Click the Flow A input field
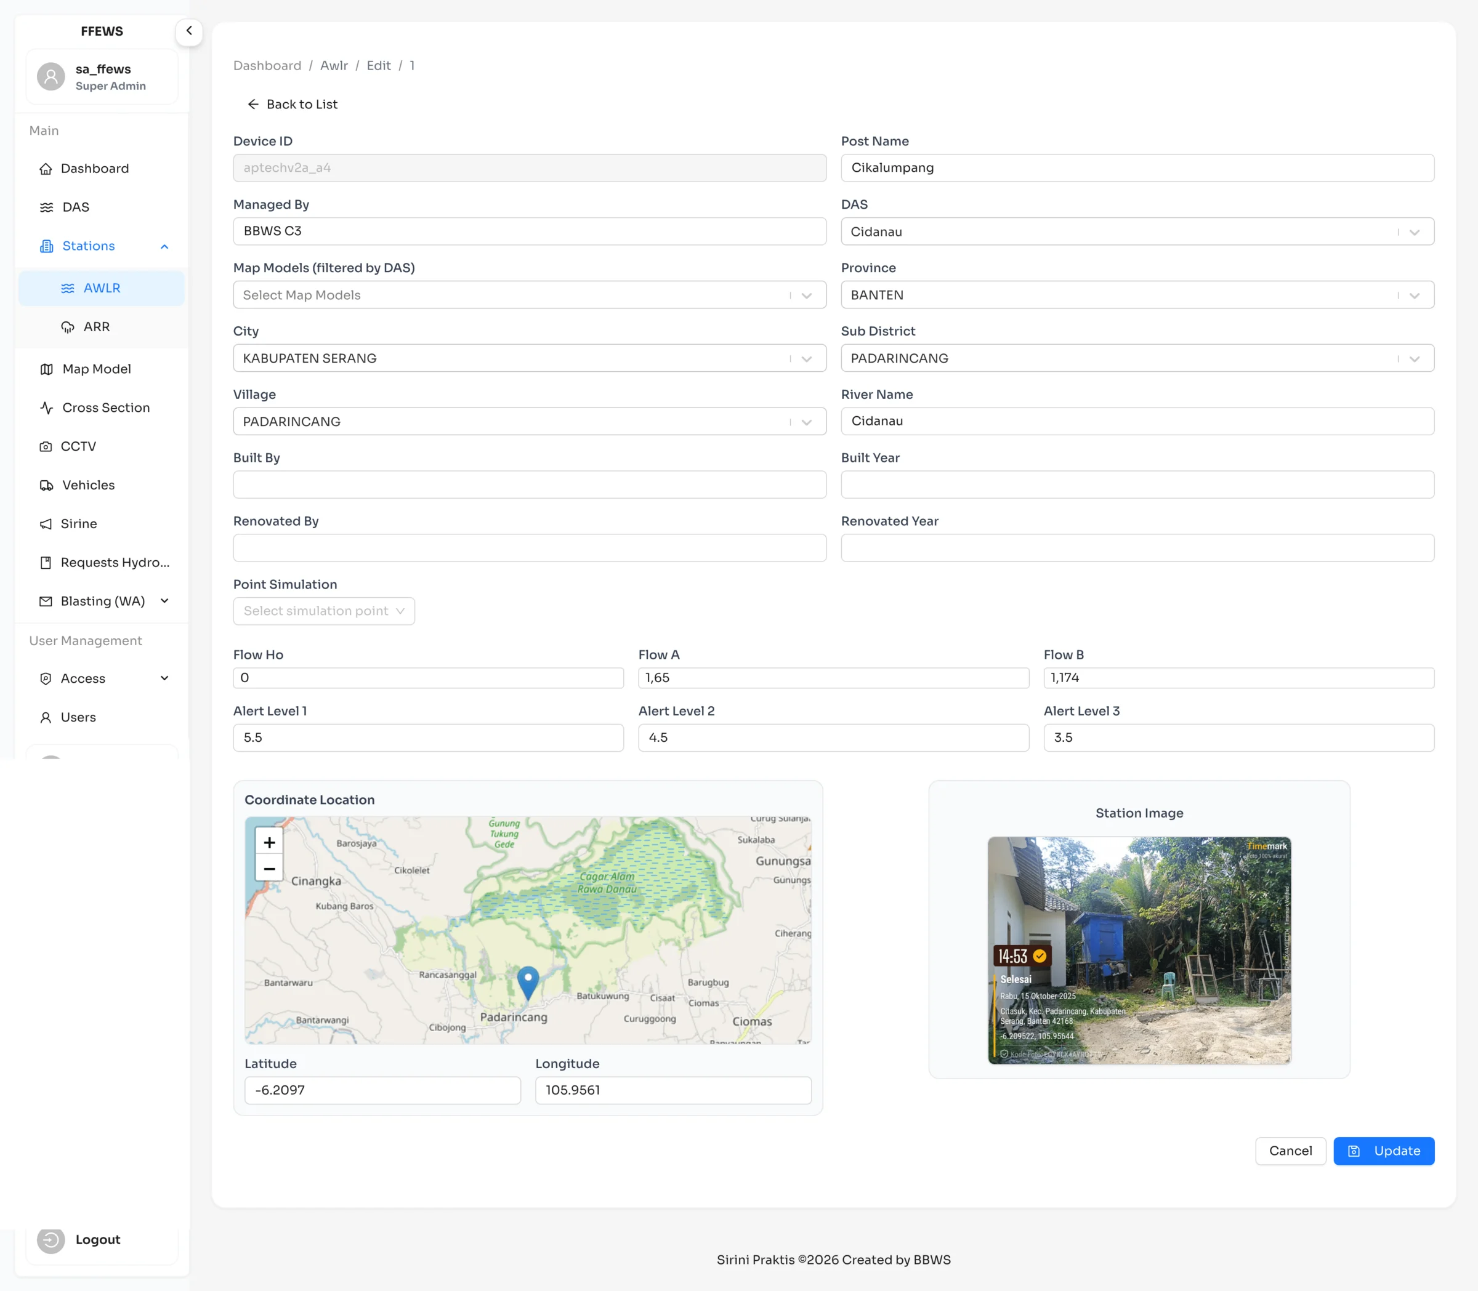This screenshot has width=1478, height=1291. 834,678
